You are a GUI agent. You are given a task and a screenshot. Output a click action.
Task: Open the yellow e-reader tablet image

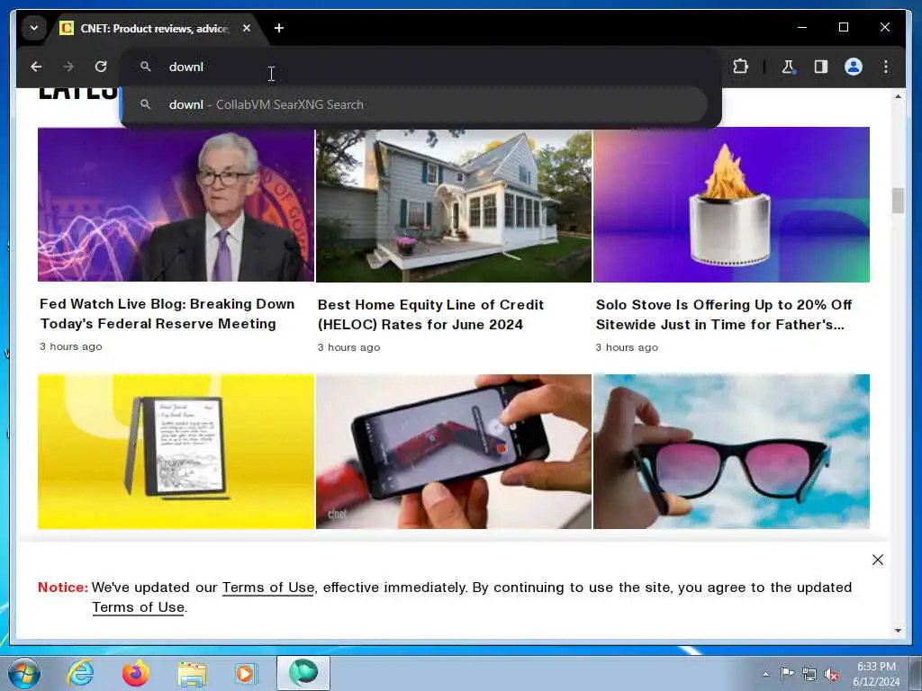(x=176, y=452)
